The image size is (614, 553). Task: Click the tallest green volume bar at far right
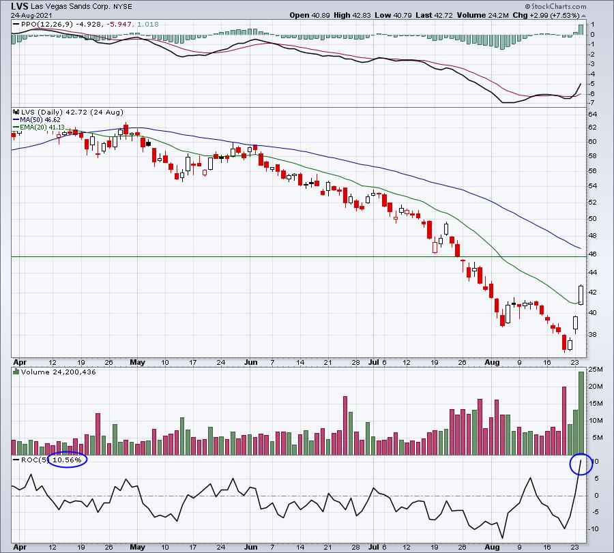pos(581,413)
